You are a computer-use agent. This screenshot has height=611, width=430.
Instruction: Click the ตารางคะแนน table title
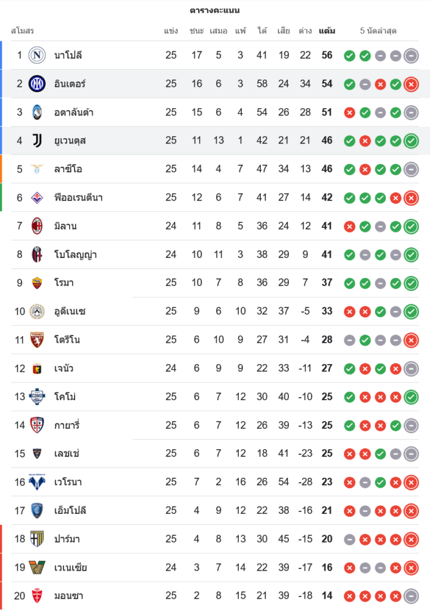pyautogui.click(x=214, y=10)
